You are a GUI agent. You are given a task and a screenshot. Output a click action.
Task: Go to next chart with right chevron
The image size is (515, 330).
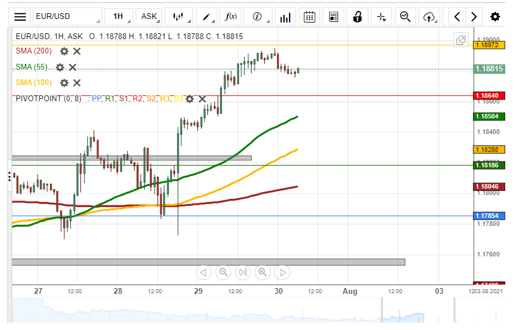pos(474,17)
